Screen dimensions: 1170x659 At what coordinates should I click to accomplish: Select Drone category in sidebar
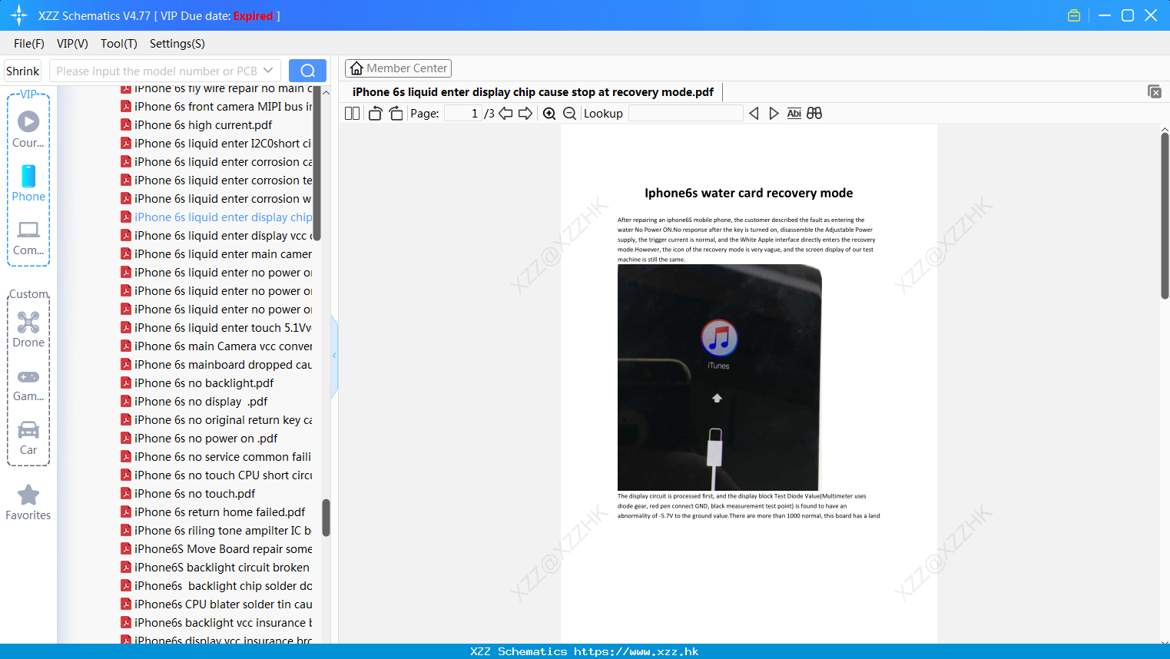28,329
